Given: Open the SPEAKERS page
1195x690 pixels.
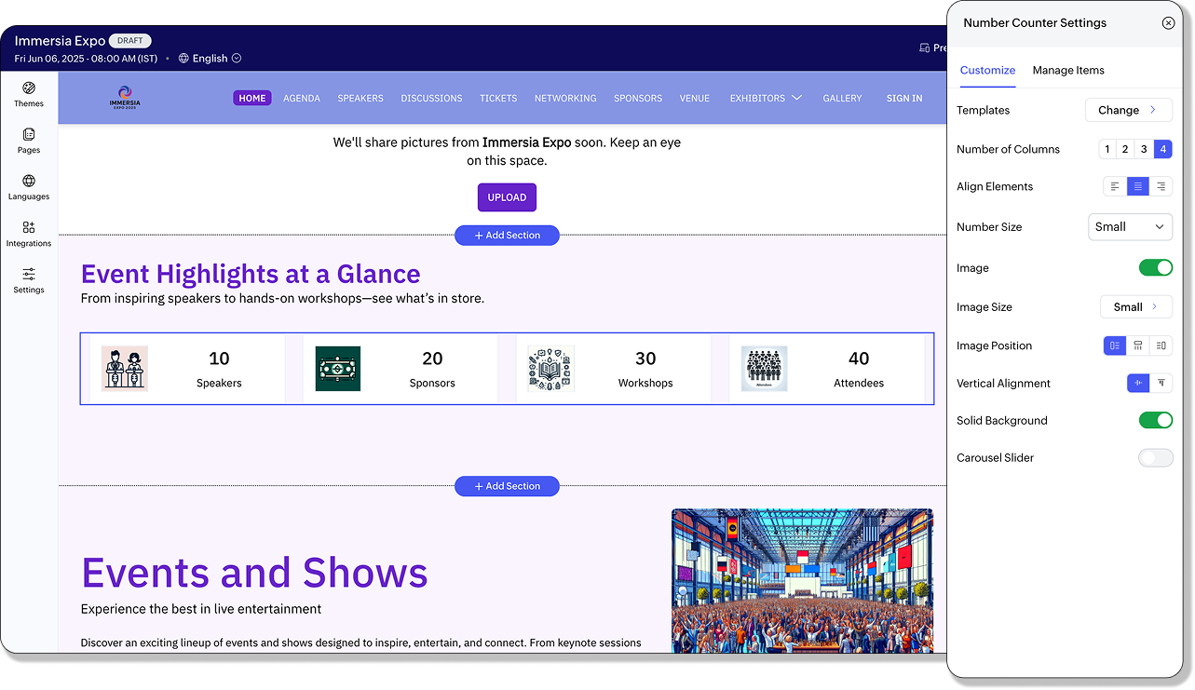Looking at the screenshot, I should (x=360, y=98).
